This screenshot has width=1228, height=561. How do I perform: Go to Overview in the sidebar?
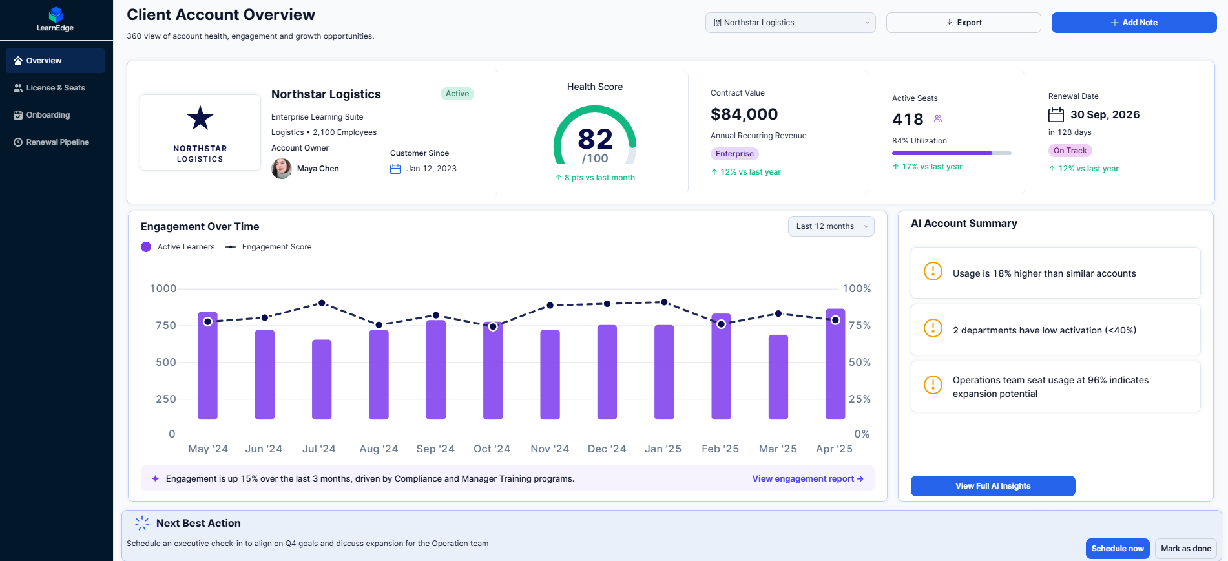coord(55,61)
